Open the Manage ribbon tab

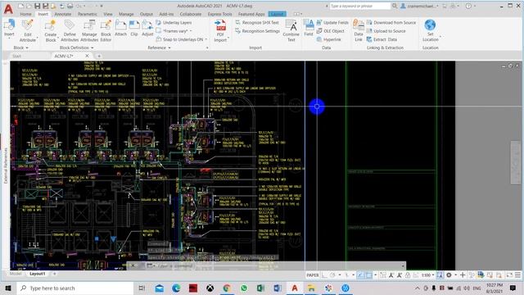[x=126, y=14]
